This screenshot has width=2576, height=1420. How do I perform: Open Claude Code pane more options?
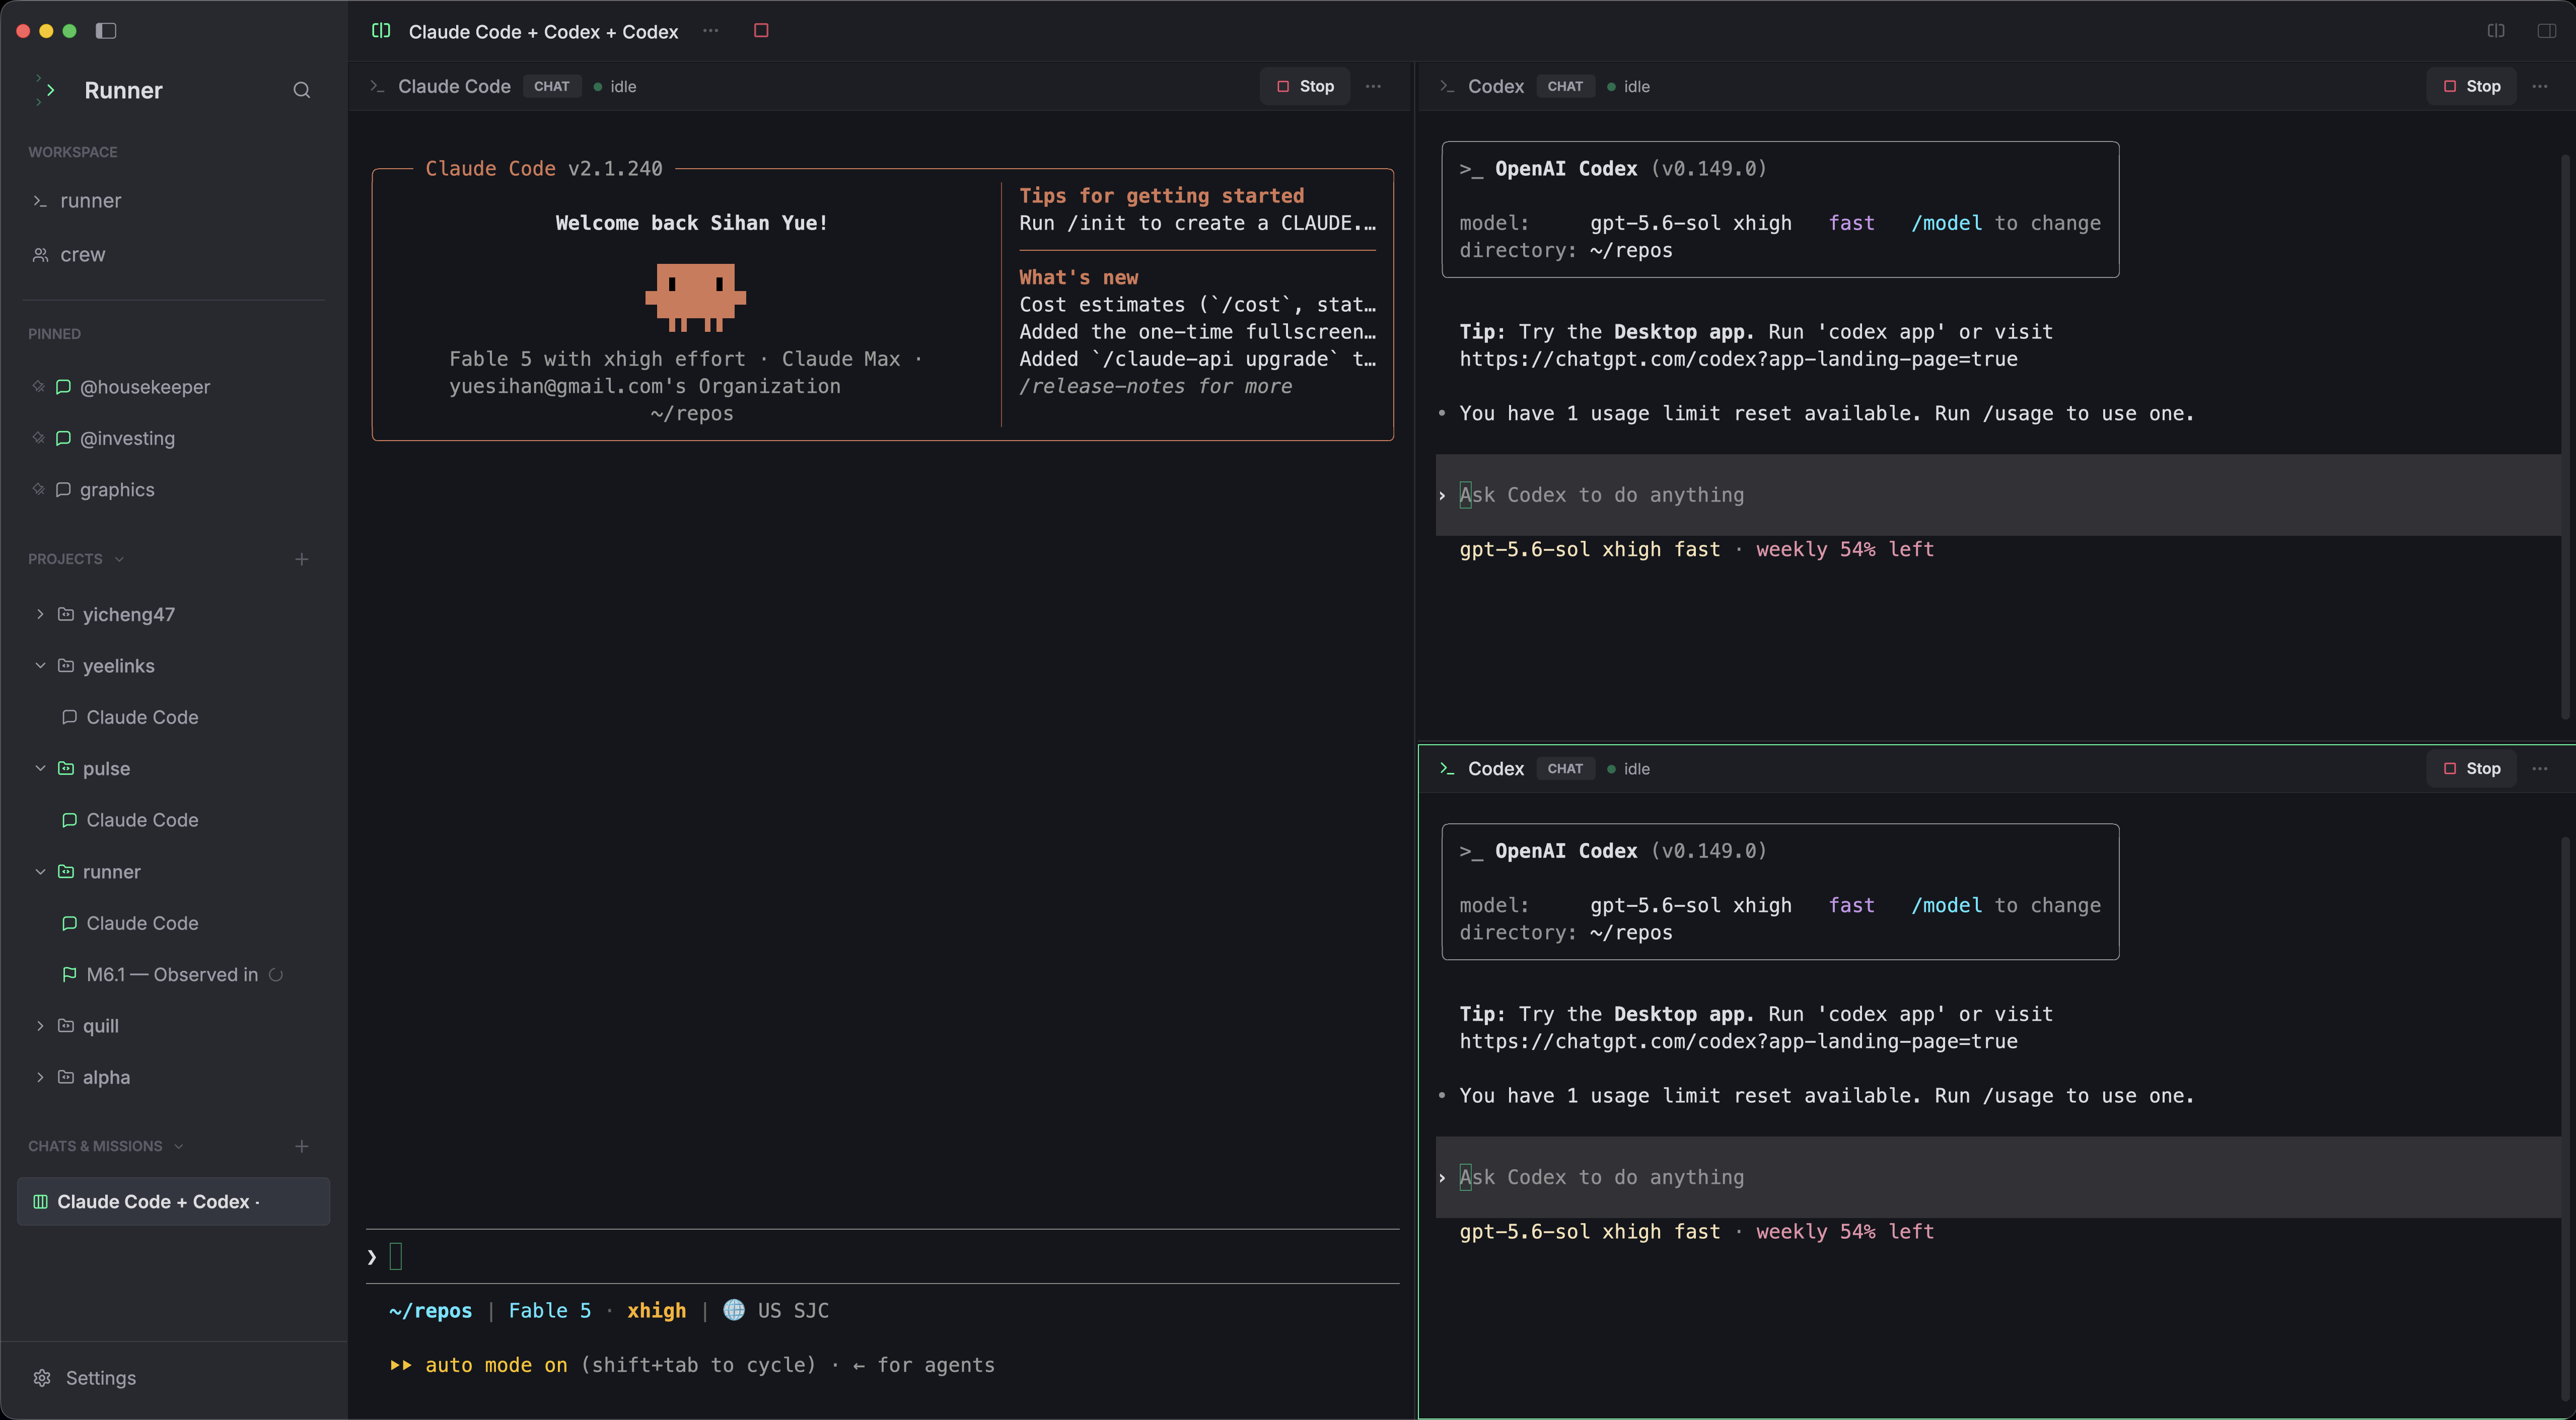(x=1373, y=87)
